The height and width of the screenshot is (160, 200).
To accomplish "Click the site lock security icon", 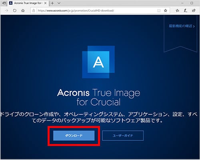I will click(34, 10).
